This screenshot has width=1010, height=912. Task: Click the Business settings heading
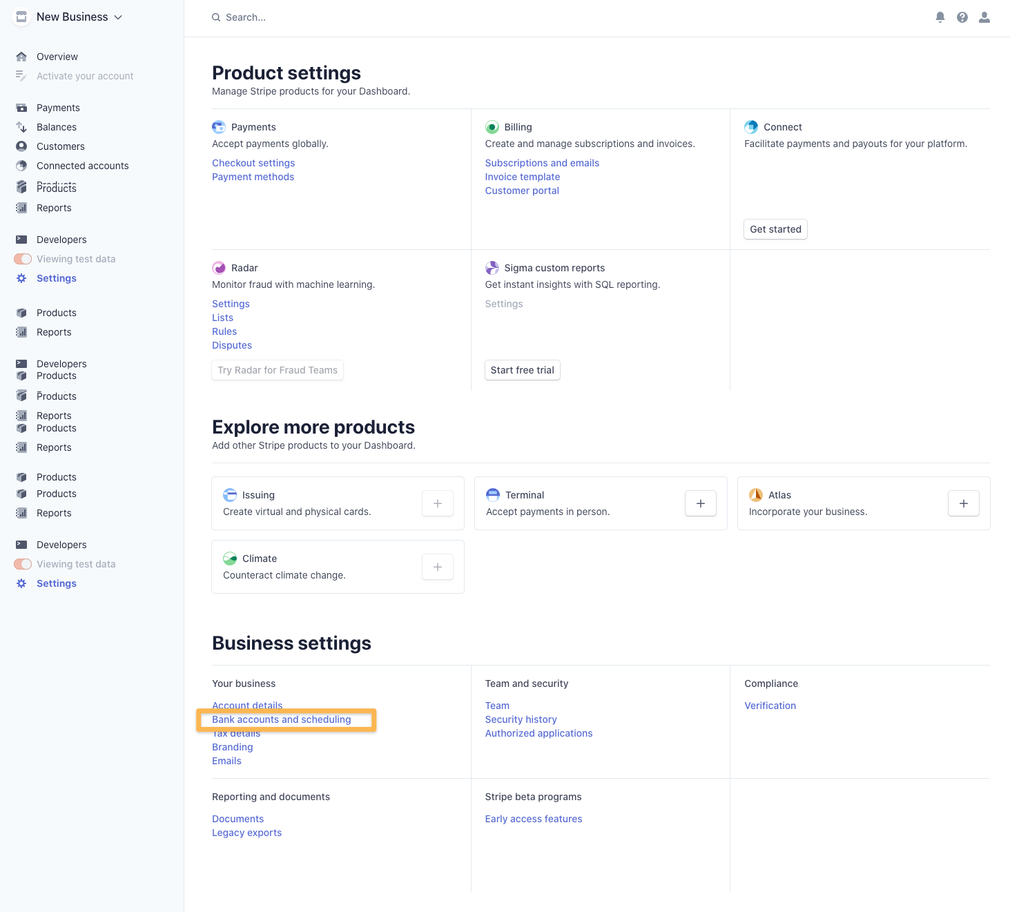pos(291,643)
